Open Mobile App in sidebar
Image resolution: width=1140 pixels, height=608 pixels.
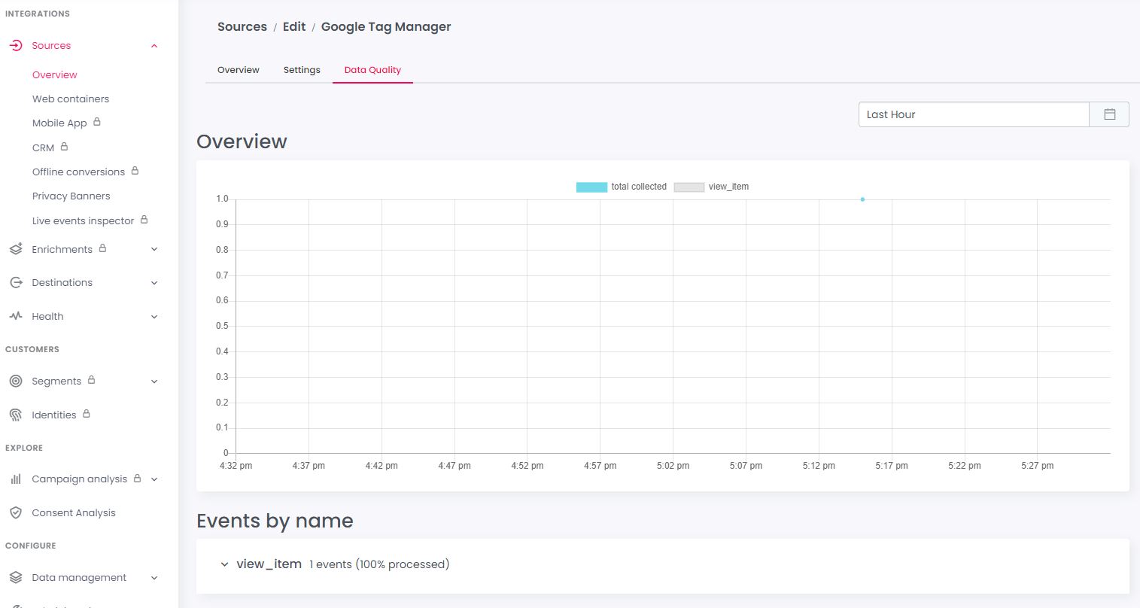(x=59, y=123)
